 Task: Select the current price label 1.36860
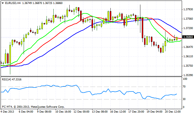click(188, 37)
